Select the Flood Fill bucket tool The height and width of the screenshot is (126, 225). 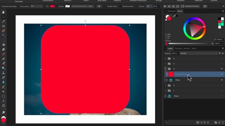4,45
